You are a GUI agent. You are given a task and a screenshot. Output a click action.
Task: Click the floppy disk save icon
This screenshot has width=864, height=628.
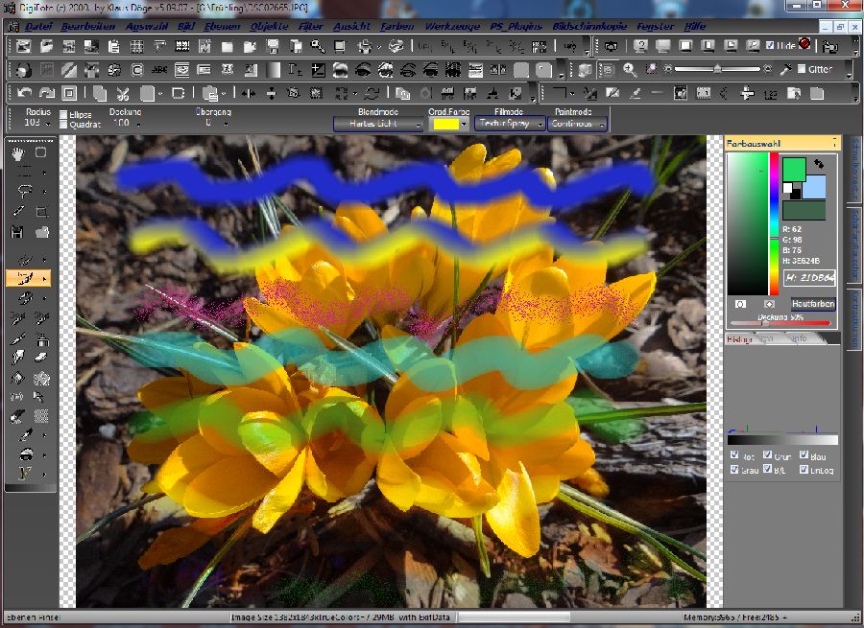click(18, 232)
